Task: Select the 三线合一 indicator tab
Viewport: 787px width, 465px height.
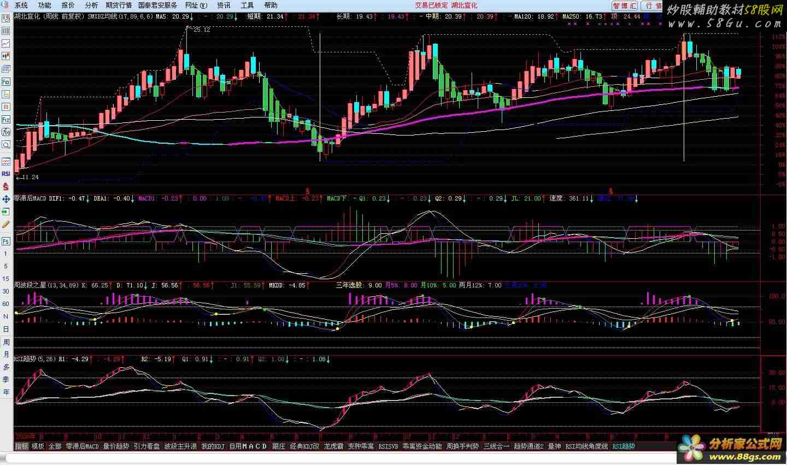Action: tap(496, 446)
